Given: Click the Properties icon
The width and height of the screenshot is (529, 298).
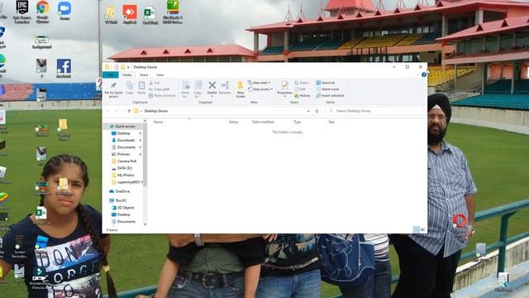Looking at the screenshot, I should pyautogui.click(x=284, y=85).
